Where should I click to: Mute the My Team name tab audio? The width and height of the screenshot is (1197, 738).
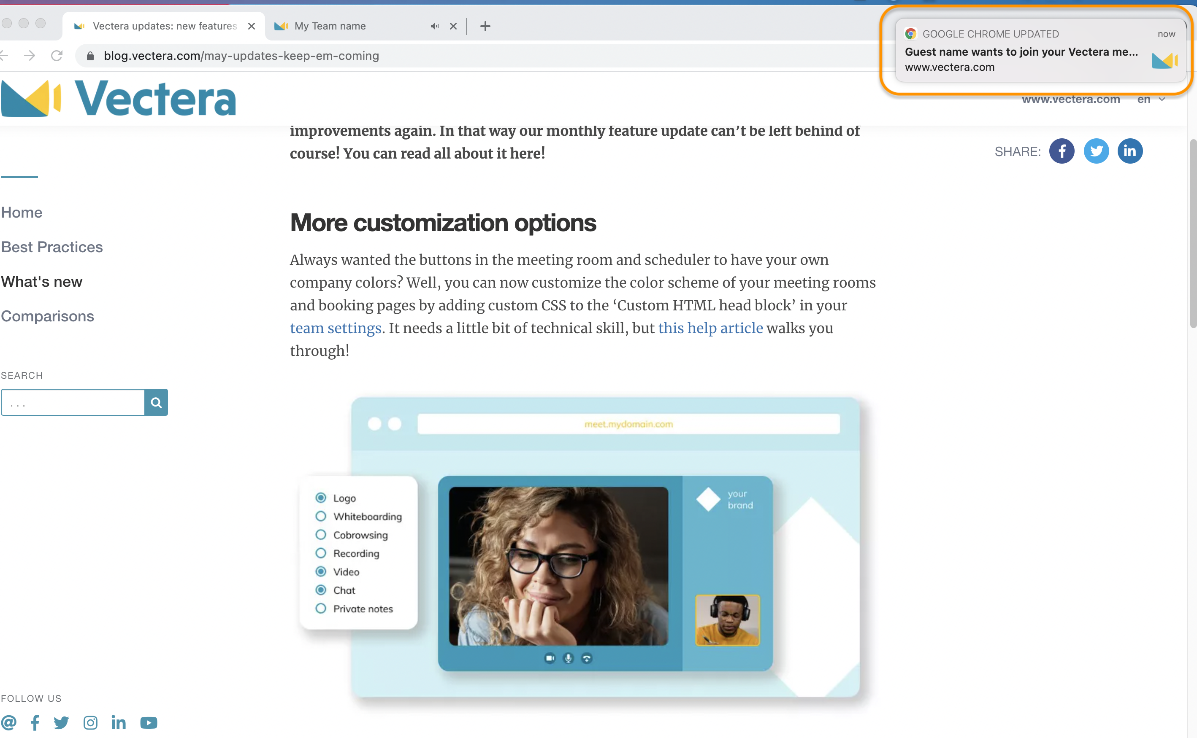pos(434,26)
